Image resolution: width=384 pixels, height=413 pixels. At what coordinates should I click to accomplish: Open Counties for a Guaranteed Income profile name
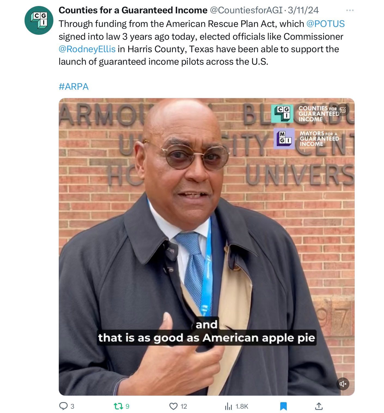133,10
